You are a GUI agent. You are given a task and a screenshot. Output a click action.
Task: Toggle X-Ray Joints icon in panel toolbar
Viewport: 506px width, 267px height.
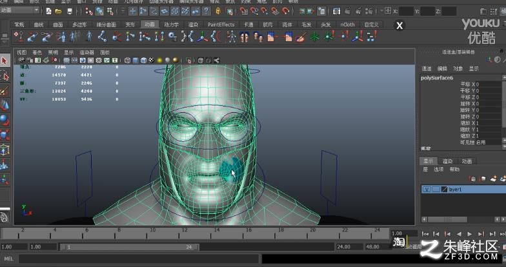216,60
